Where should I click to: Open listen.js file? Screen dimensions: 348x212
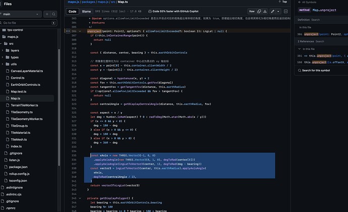(x=14, y=160)
